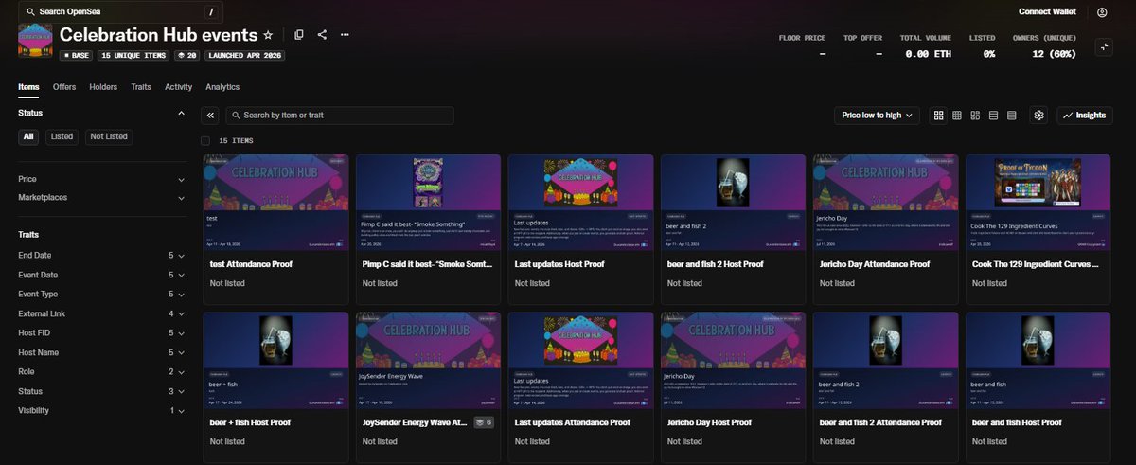Collapse the collection header with the shrink icon
This screenshot has height=465, width=1136.
click(x=1103, y=46)
